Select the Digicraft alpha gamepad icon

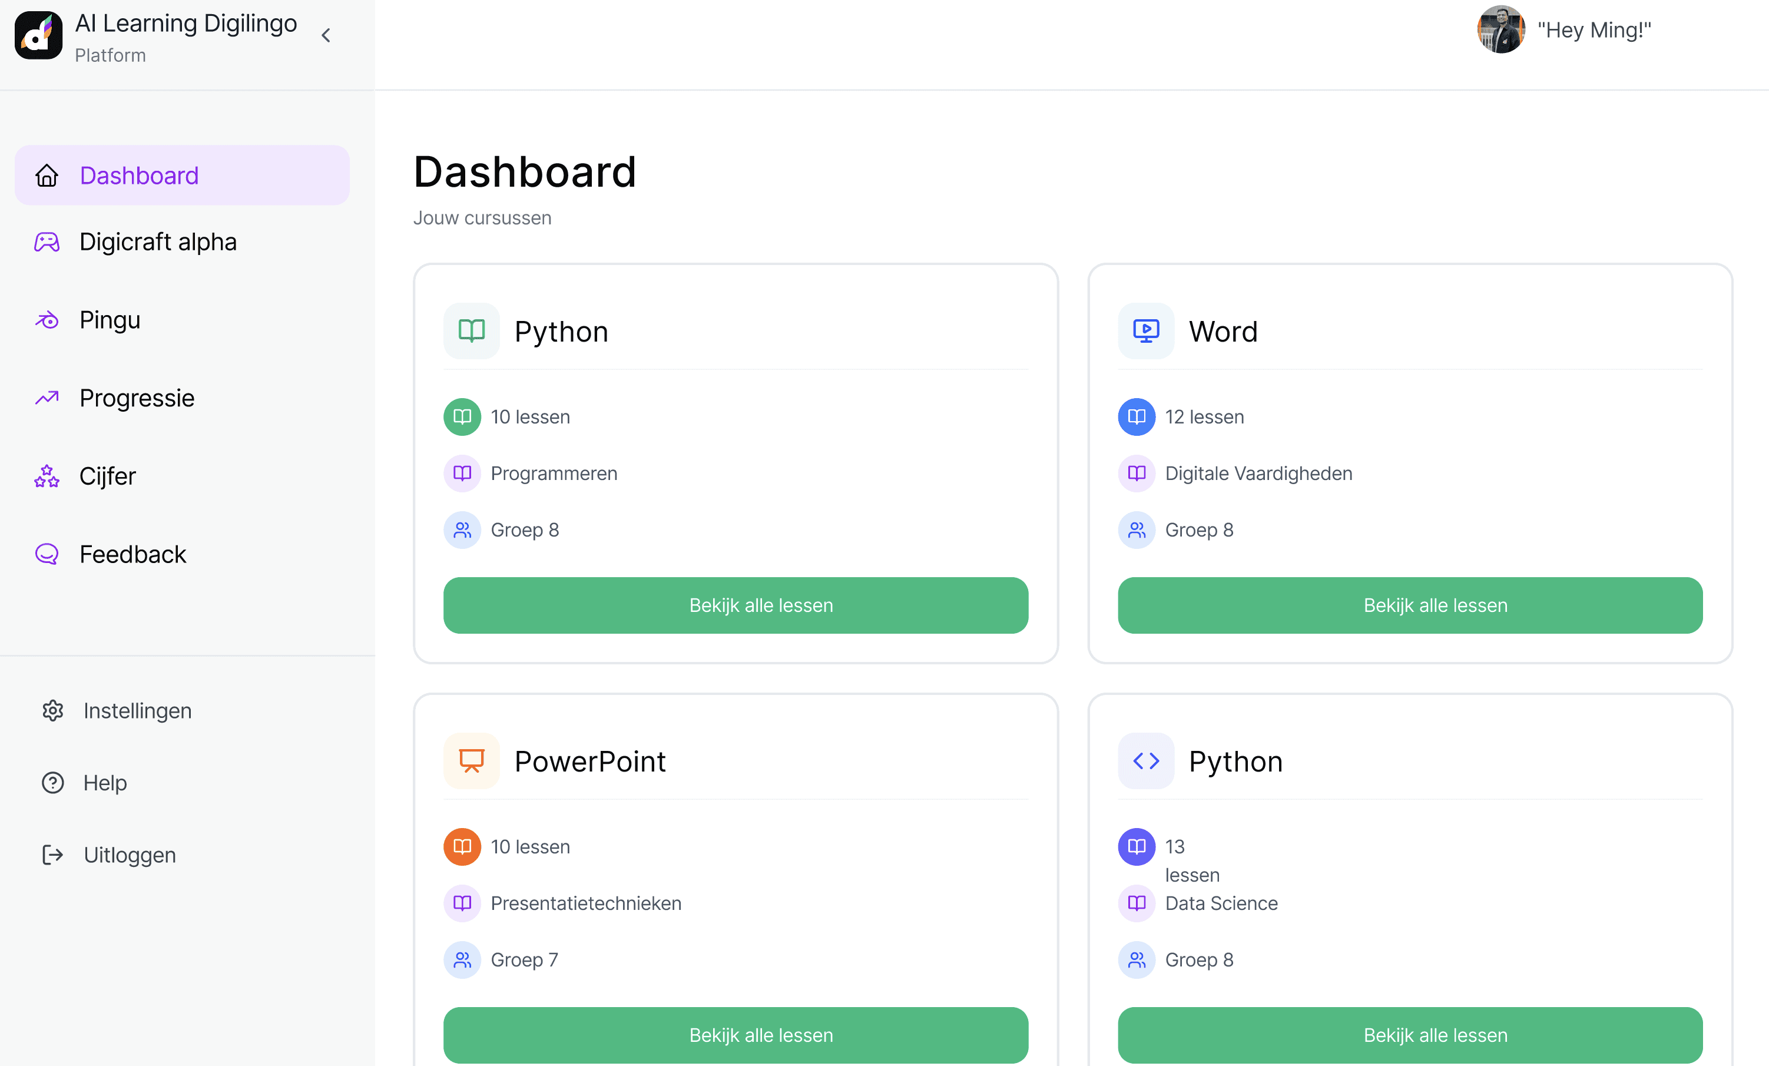pyautogui.click(x=46, y=242)
